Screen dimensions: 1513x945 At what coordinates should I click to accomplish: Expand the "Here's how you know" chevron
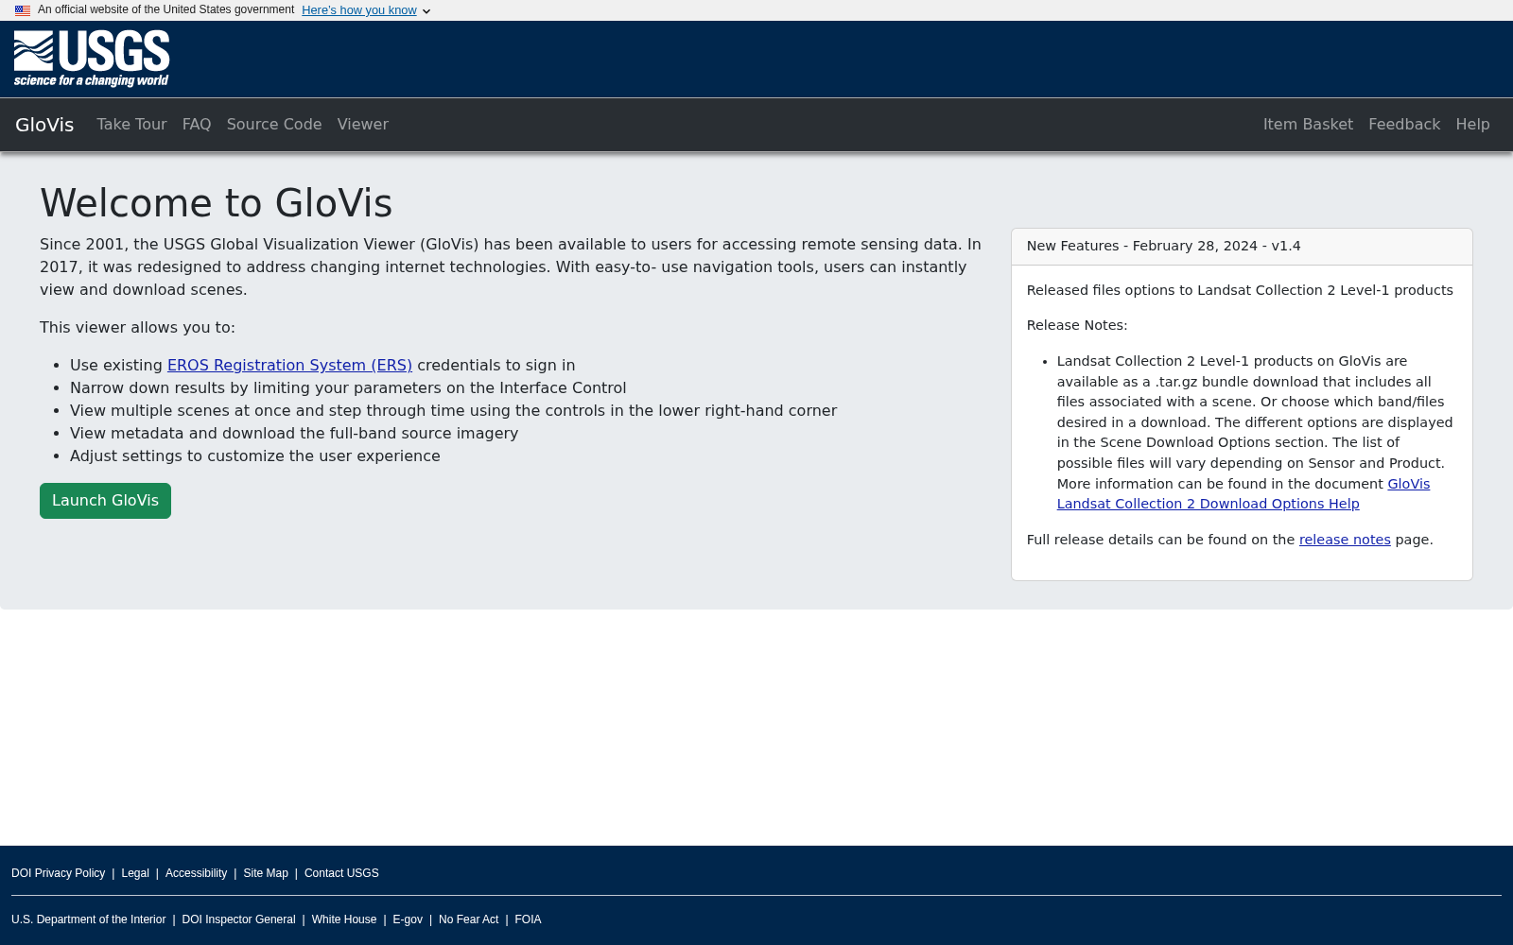[426, 11]
